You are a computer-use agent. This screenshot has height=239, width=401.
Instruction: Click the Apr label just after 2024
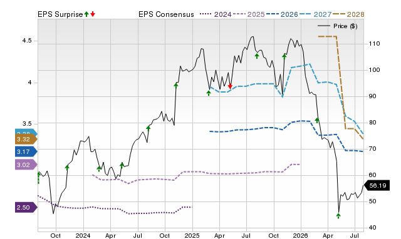tap(110, 235)
